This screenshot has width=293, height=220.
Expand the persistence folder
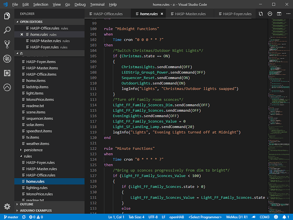point(33,150)
